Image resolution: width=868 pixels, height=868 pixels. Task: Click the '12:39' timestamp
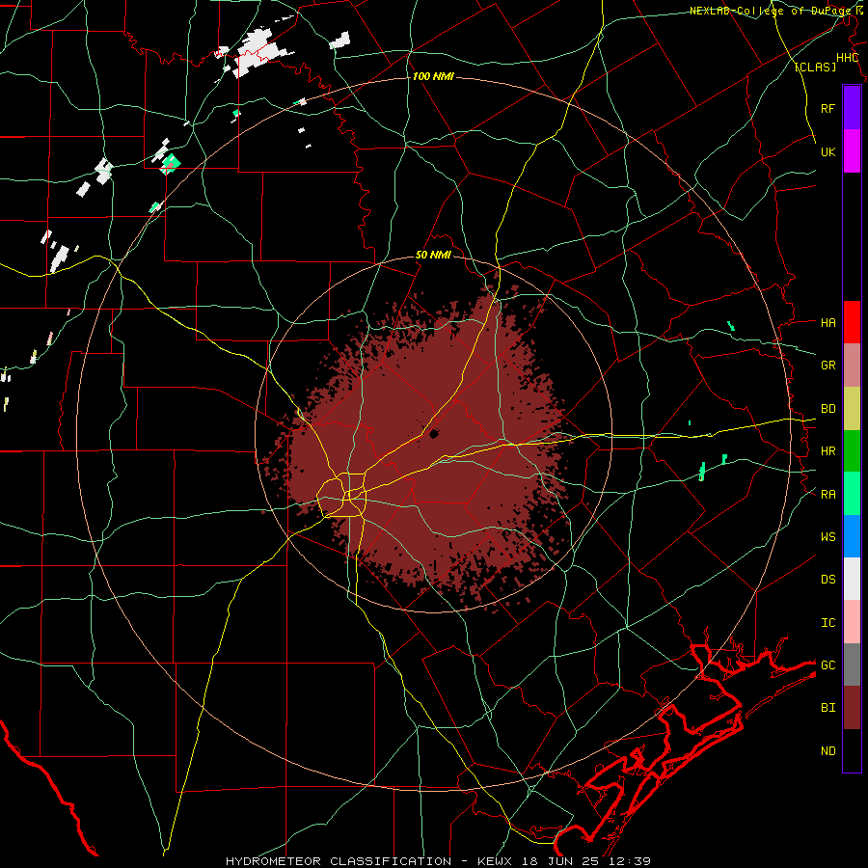632,861
